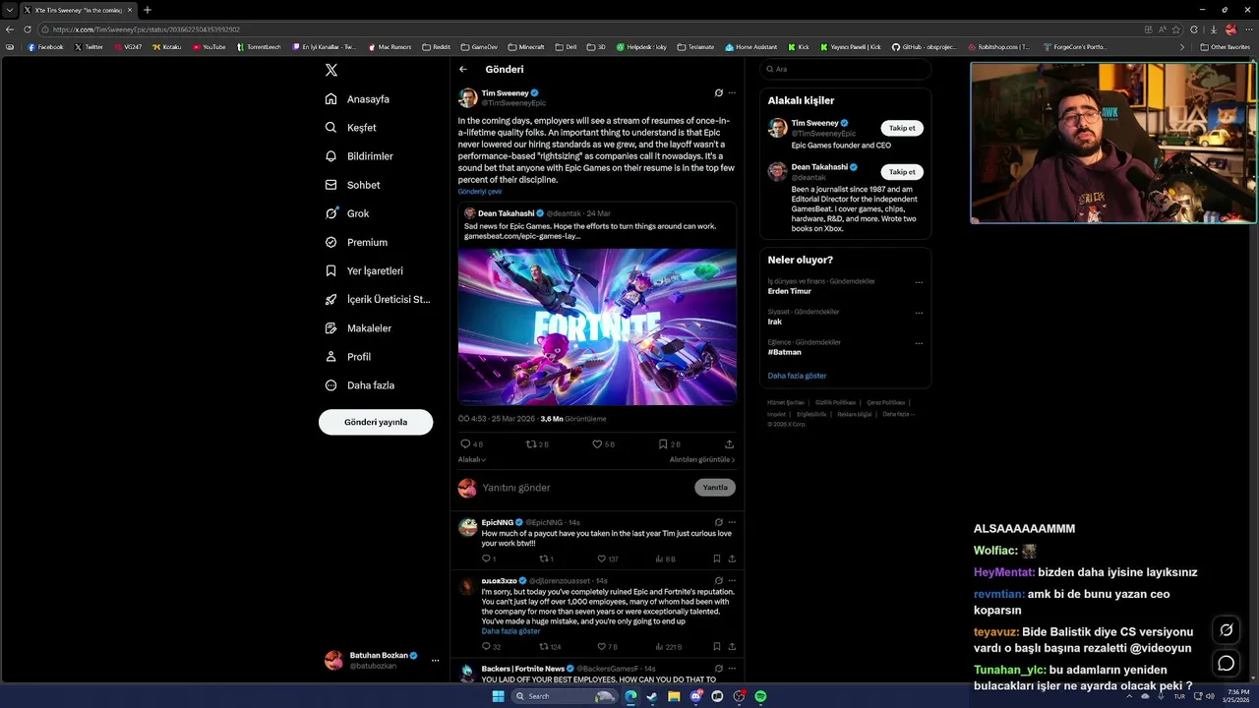
Task: Click the taskbar Search box
Action: [x=565, y=696]
